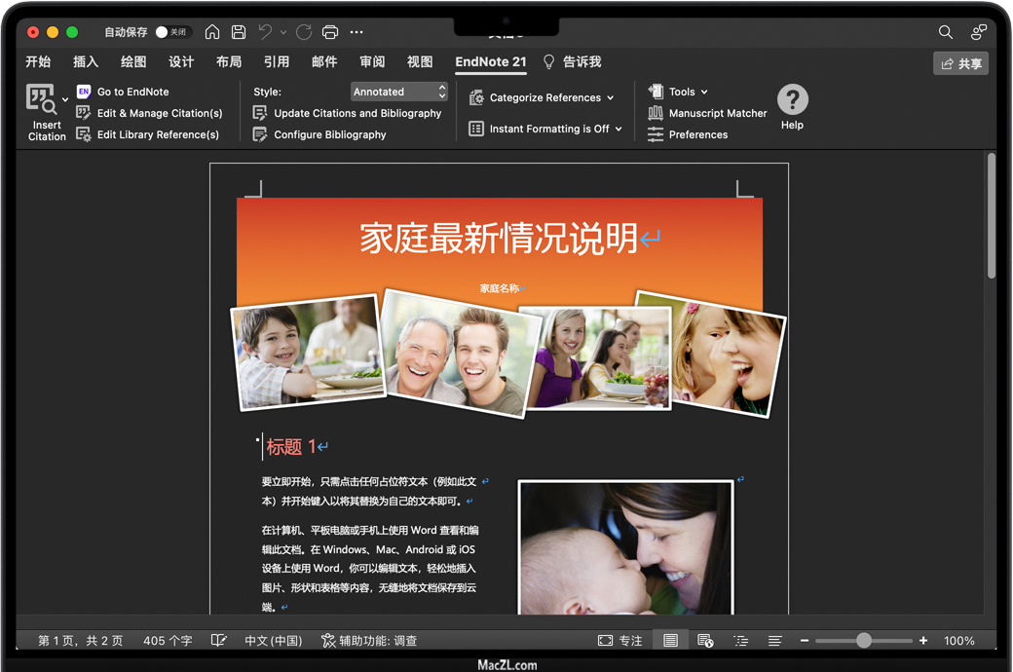Screen dimensions: 1013x672
Task: Expand the Categorize References menu
Action: tap(543, 97)
